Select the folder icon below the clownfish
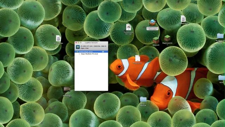The height and width of the screenshot is (127, 225). click(x=143, y=99)
